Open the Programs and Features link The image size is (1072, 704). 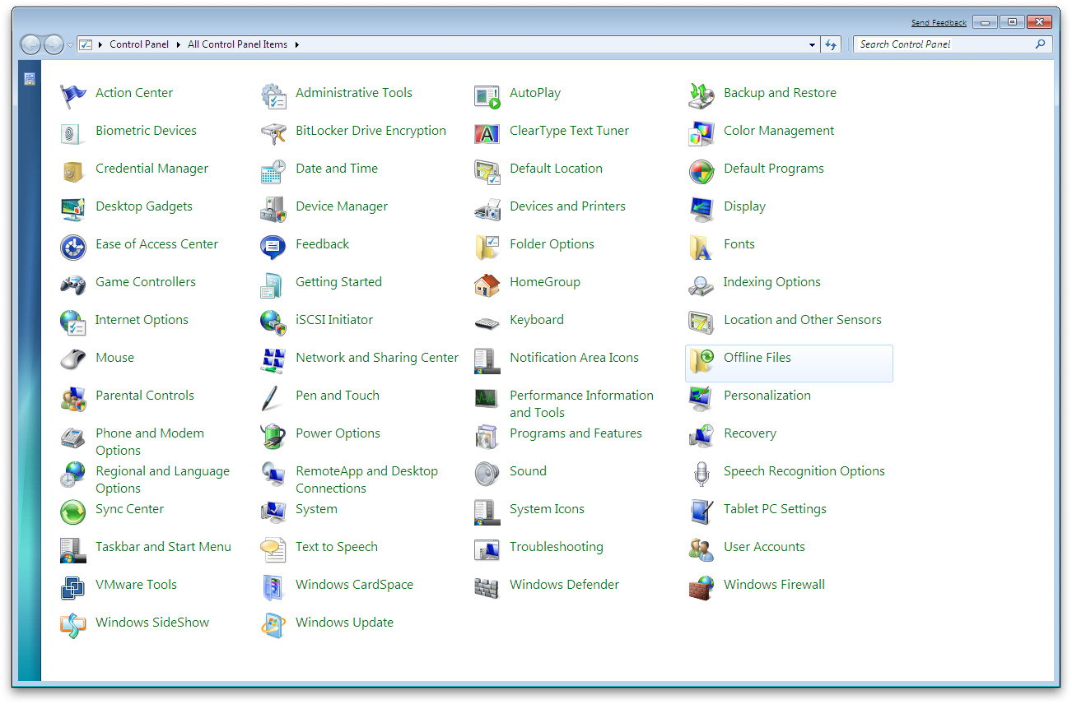point(576,433)
